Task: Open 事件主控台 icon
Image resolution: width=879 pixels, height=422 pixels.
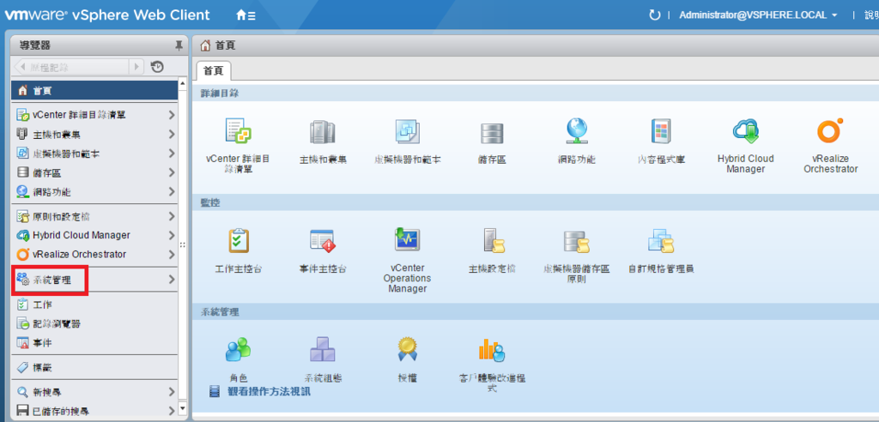Action: click(x=323, y=241)
